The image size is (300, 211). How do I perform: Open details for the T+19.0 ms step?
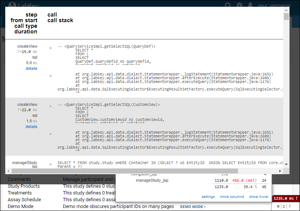pos(31,68)
